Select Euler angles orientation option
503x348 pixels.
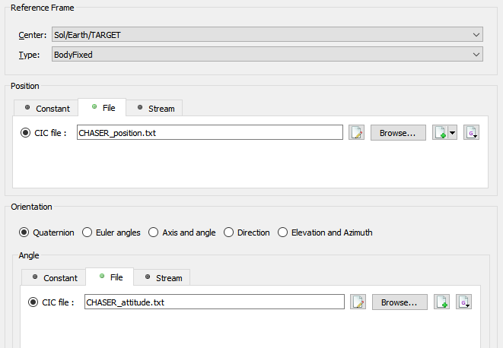tap(111, 233)
